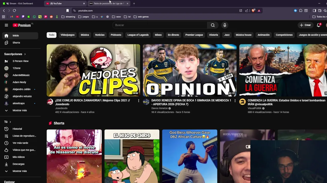
Task: Open the Kick bookmark icon
Action: pos(29,17)
